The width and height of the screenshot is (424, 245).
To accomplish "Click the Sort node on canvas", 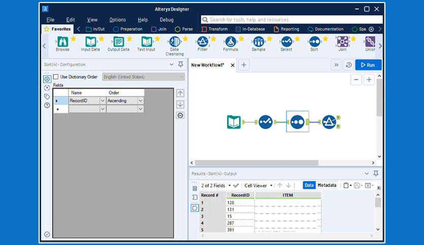I will (x=297, y=122).
